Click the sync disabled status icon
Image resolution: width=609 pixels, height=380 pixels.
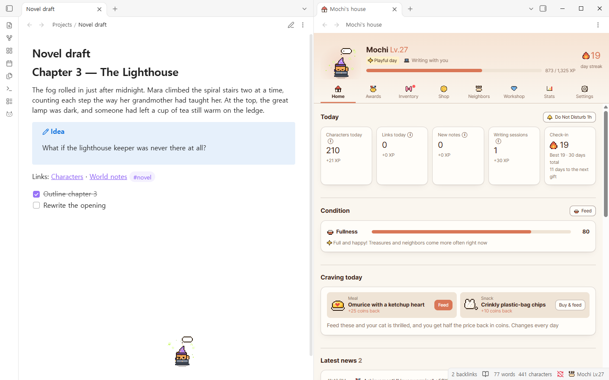point(560,374)
